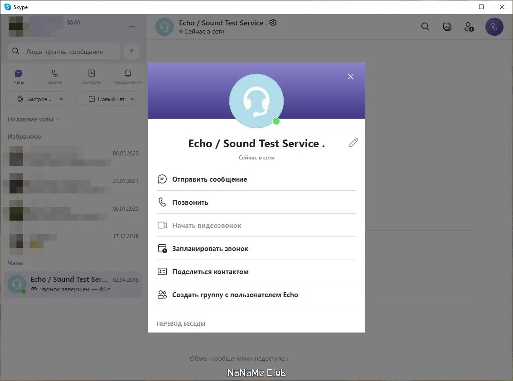
Task: Edit contact name with pencil icon
Action: tap(353, 143)
